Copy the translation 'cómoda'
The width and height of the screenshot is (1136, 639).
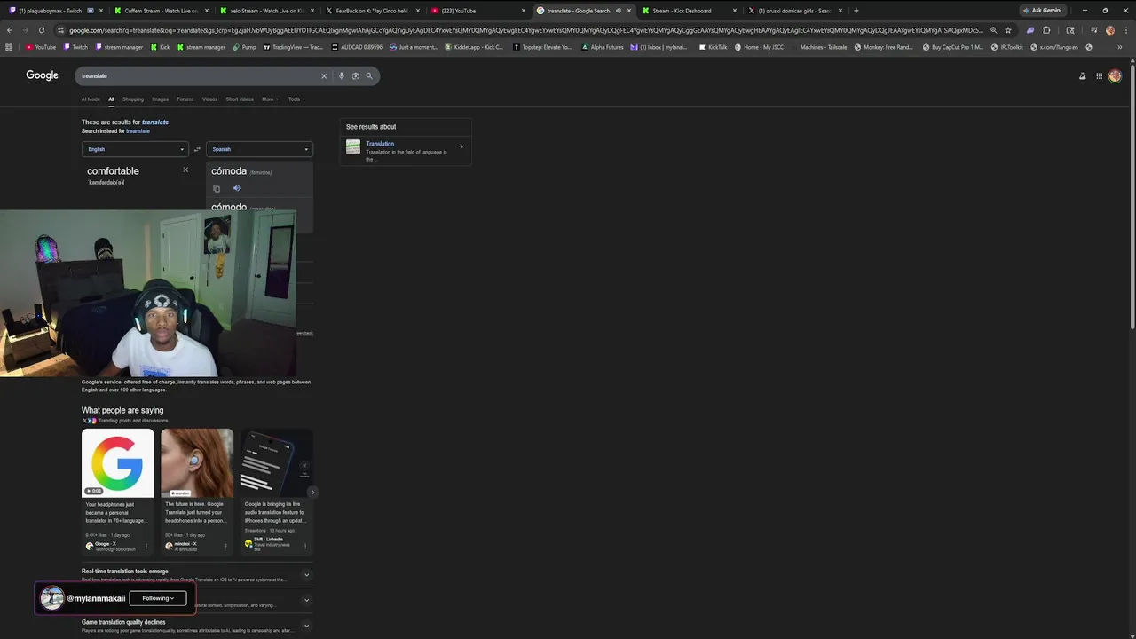[x=217, y=188]
